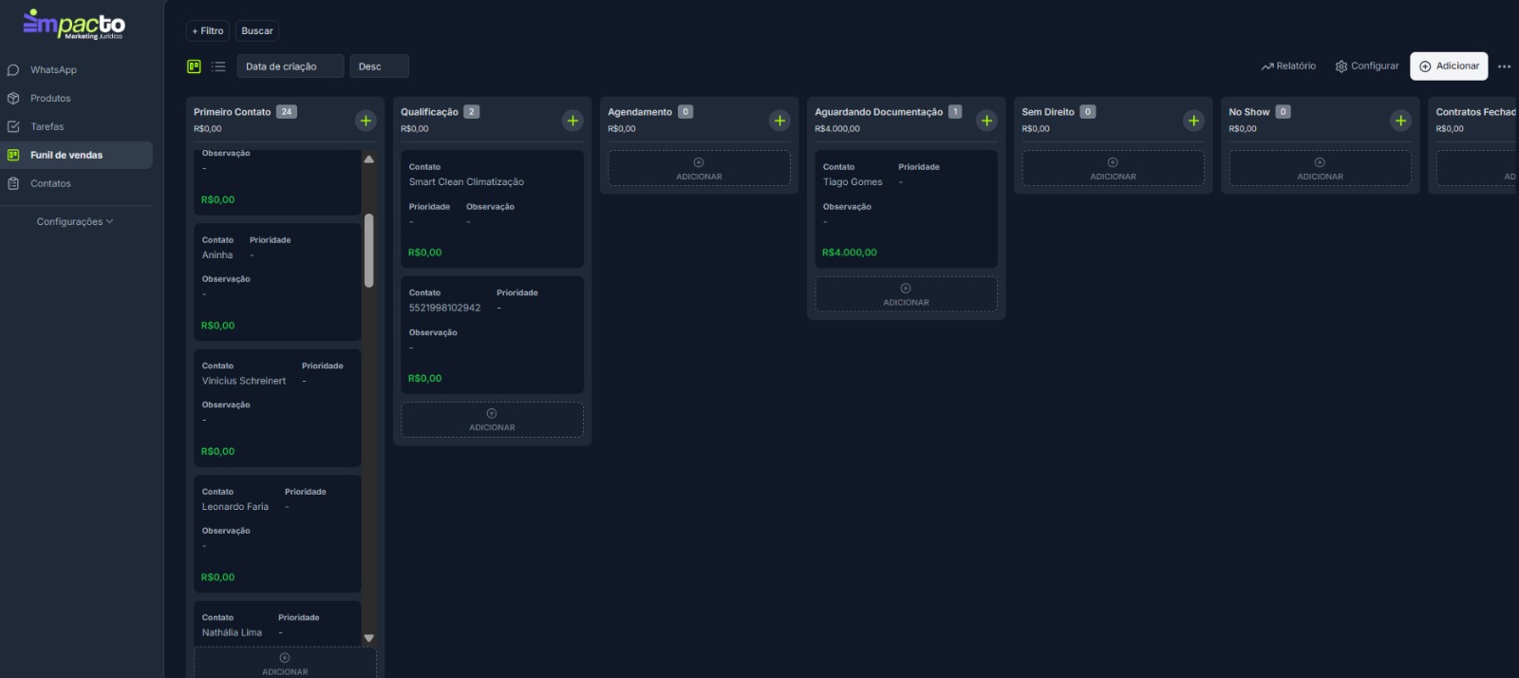Open the three-dots more options menu
The width and height of the screenshot is (1519, 678).
1504,66
